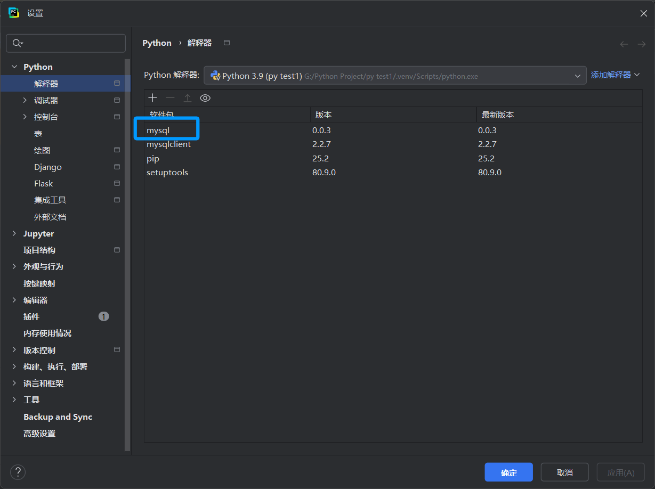The image size is (655, 489).
Task: Click the forward navigation arrow
Action: [642, 44]
